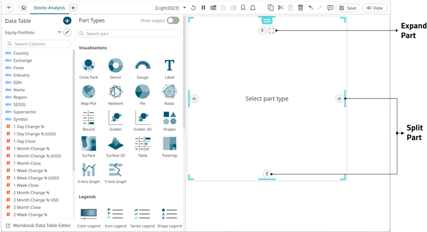Viewport: 427px width, 232px height.
Task: Click the right-edge split-part icon
Action: coord(339,99)
